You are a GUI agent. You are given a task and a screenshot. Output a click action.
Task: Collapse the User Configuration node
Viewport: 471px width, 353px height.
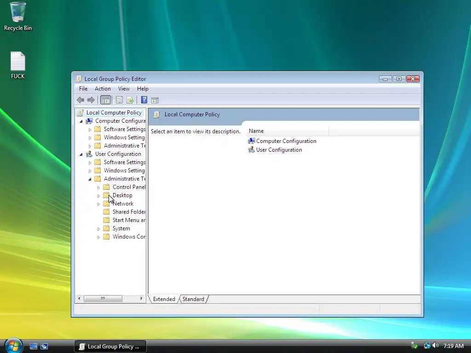tap(81, 154)
